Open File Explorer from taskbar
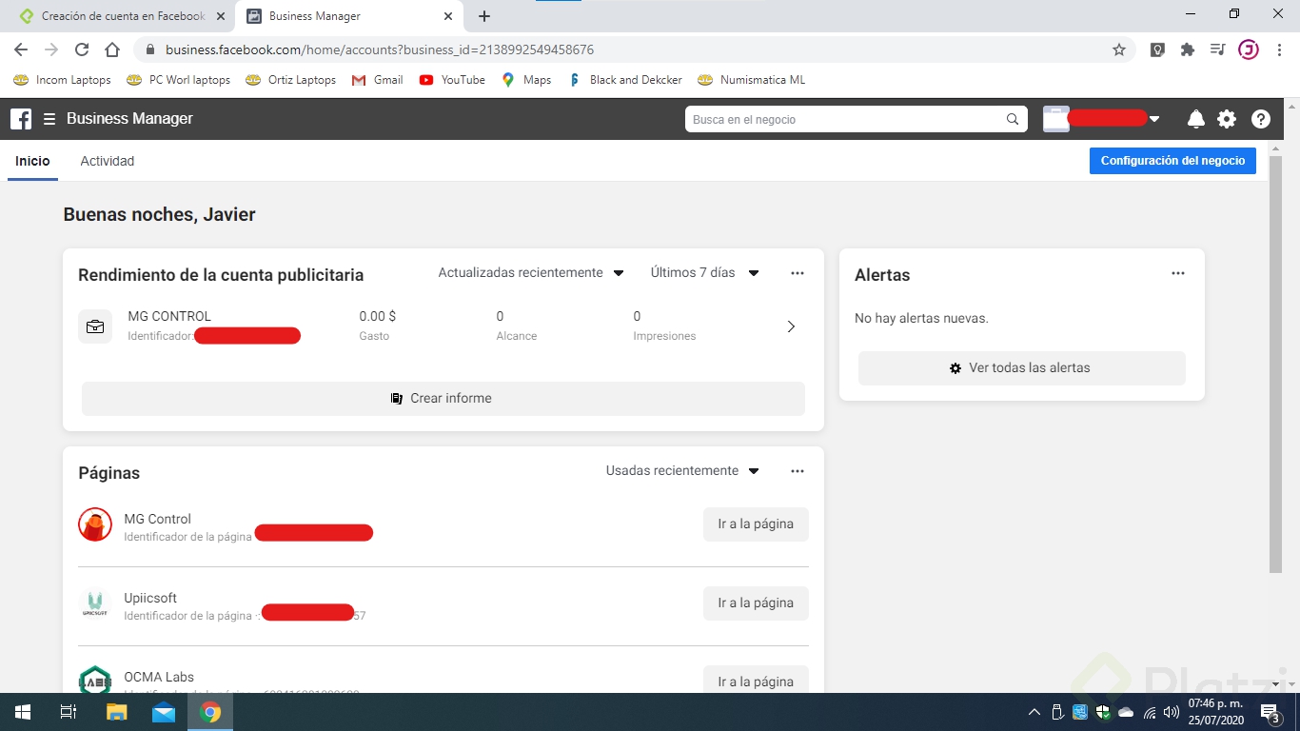This screenshot has width=1300, height=731. pos(116,712)
